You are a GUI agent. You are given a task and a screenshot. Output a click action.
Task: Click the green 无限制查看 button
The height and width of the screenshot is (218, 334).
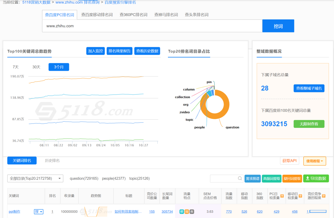tap(309, 124)
